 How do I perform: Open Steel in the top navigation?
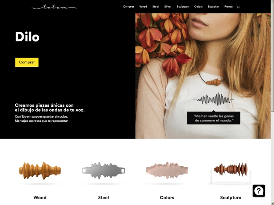coord(156,7)
